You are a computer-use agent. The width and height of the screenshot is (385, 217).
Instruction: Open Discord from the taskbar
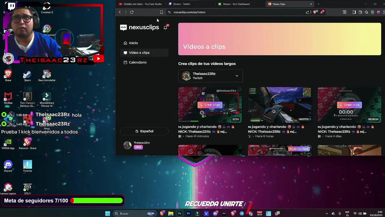[215, 214]
